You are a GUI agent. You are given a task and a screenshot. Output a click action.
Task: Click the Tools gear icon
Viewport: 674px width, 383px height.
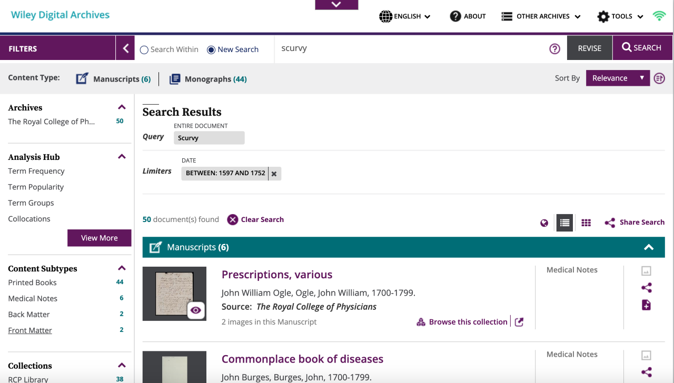point(603,16)
